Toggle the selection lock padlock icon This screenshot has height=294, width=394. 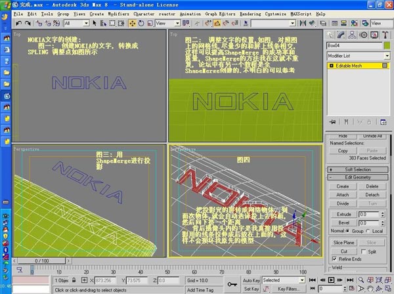[x=74, y=280]
